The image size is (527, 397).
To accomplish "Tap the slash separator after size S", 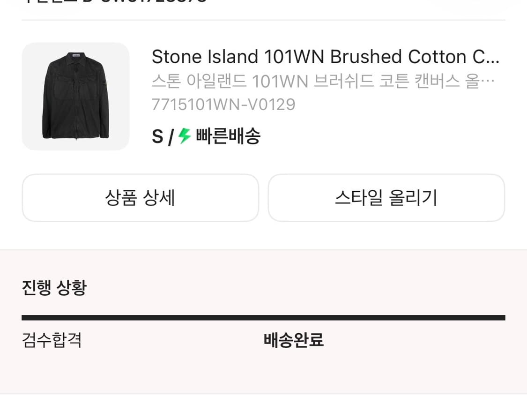I will (x=171, y=137).
